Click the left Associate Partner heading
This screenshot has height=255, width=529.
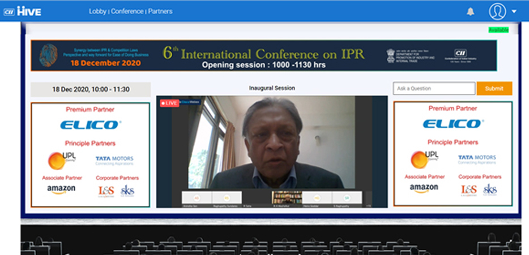pyautogui.click(x=62, y=178)
